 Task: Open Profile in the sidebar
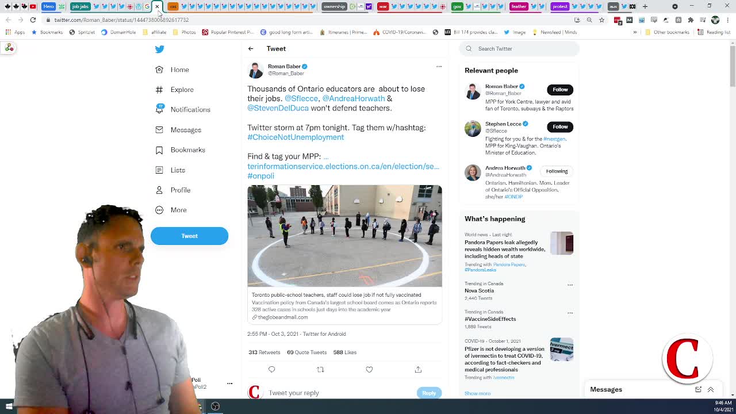pyautogui.click(x=172, y=190)
